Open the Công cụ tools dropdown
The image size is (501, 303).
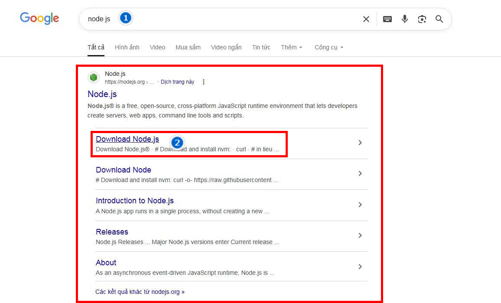coord(329,47)
